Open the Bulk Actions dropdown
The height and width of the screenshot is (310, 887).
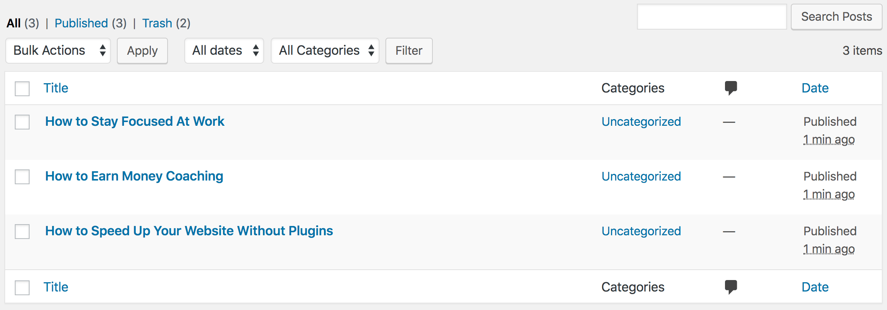[58, 51]
